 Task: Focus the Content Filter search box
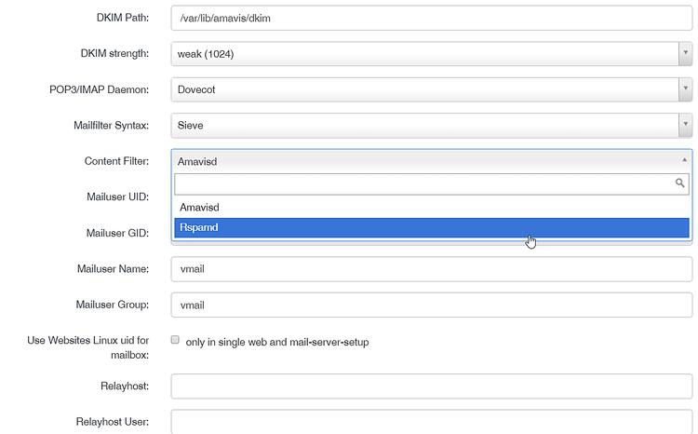(423, 184)
